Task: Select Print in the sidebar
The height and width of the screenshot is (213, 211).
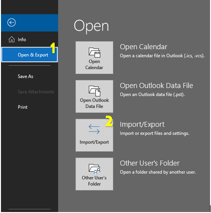Action: [23, 107]
